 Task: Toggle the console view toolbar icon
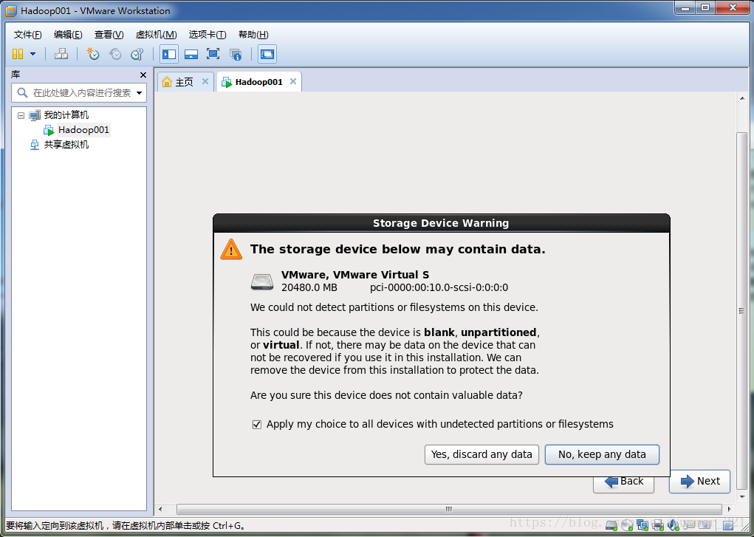coord(267,54)
